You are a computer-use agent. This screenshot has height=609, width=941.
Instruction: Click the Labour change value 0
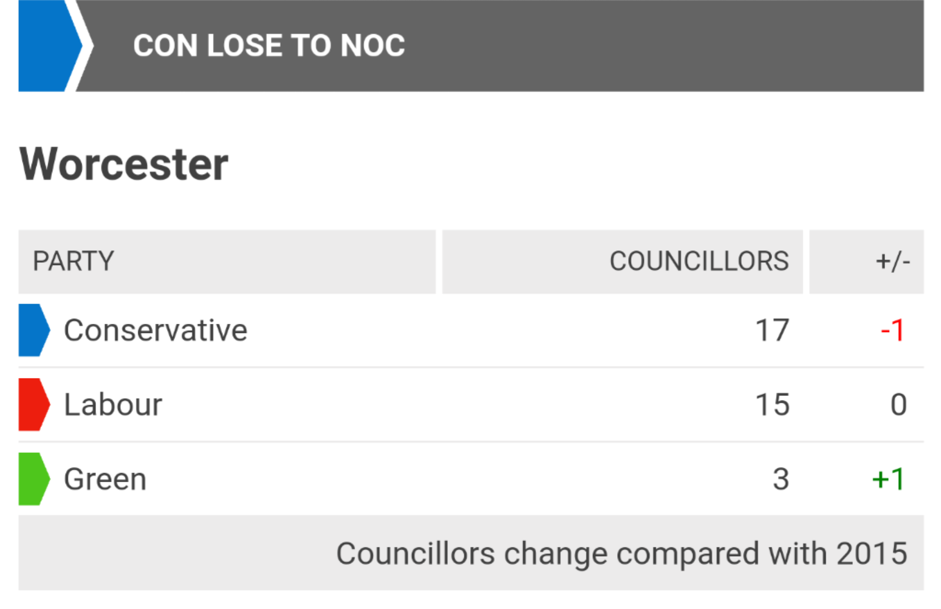[x=899, y=405]
